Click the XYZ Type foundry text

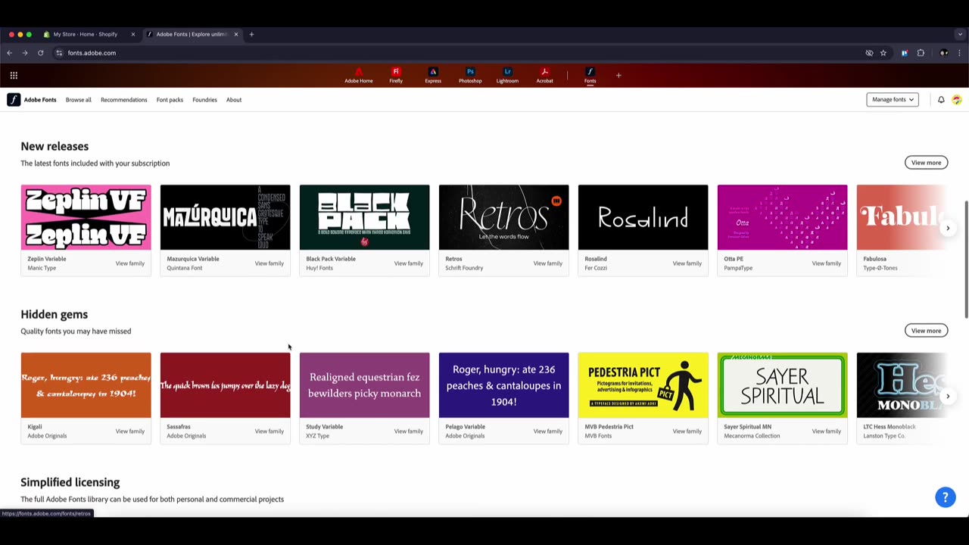(x=318, y=436)
